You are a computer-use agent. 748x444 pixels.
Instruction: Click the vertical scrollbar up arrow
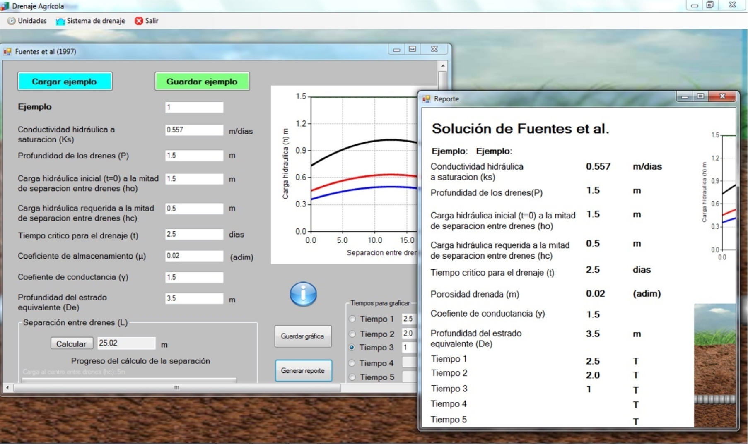coord(443,66)
